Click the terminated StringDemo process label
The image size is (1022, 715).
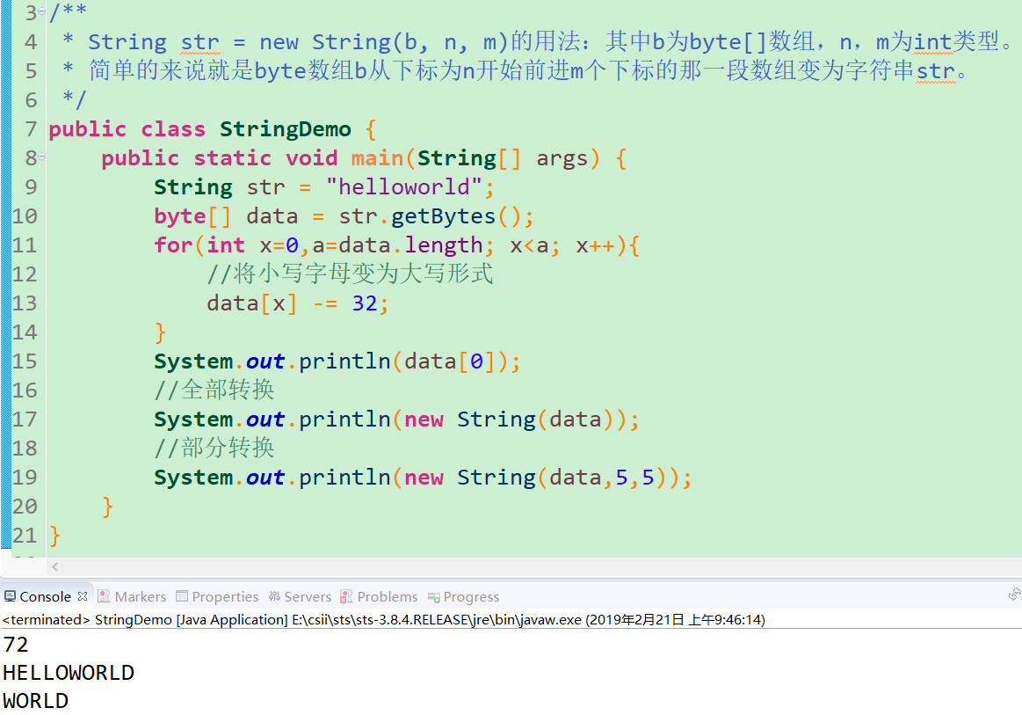[x=105, y=619]
